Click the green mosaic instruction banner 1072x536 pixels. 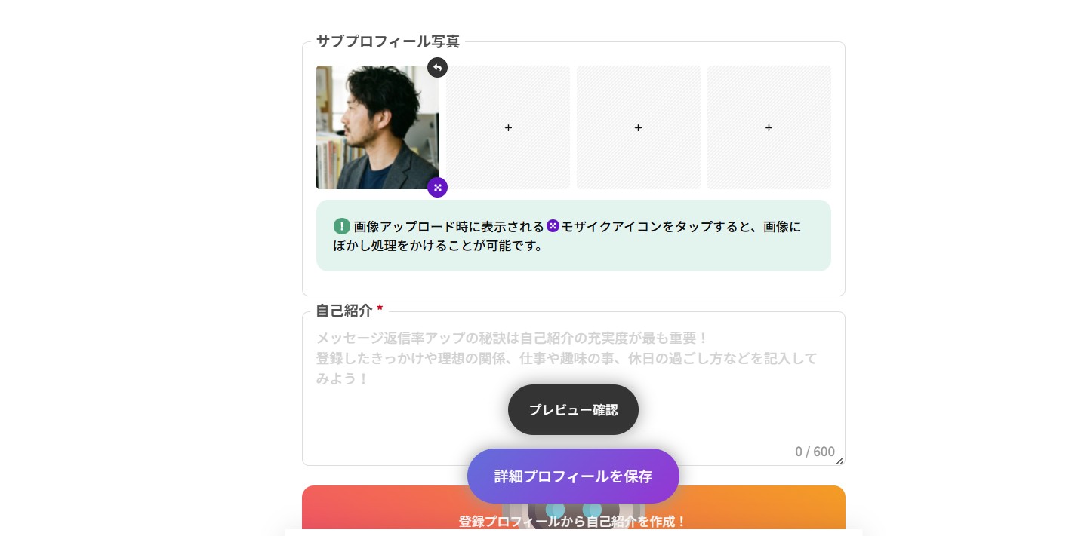573,235
